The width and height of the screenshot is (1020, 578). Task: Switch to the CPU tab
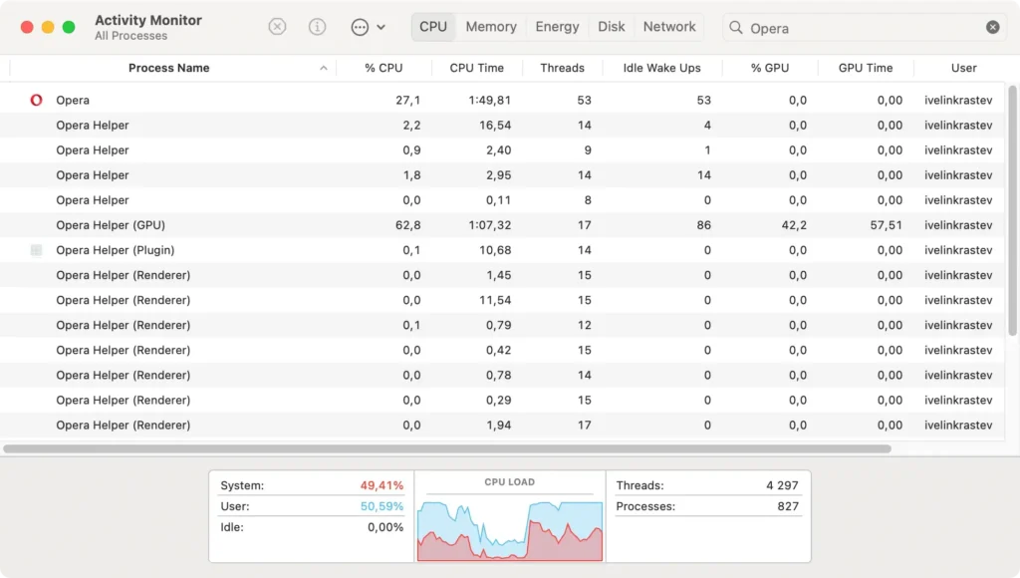433,27
